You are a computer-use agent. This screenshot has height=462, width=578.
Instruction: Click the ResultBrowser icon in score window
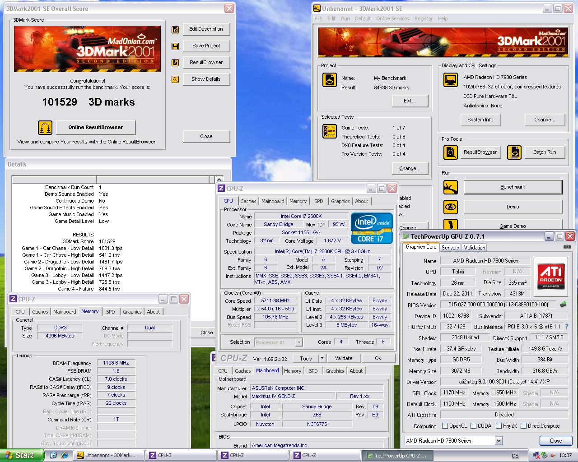pyautogui.click(x=175, y=63)
